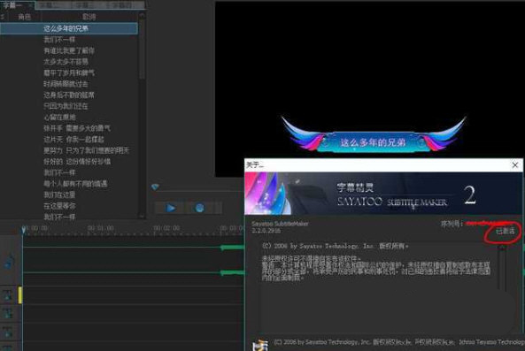
Task: Select lyric row 有谁比我更了解你
Action: tap(69, 50)
